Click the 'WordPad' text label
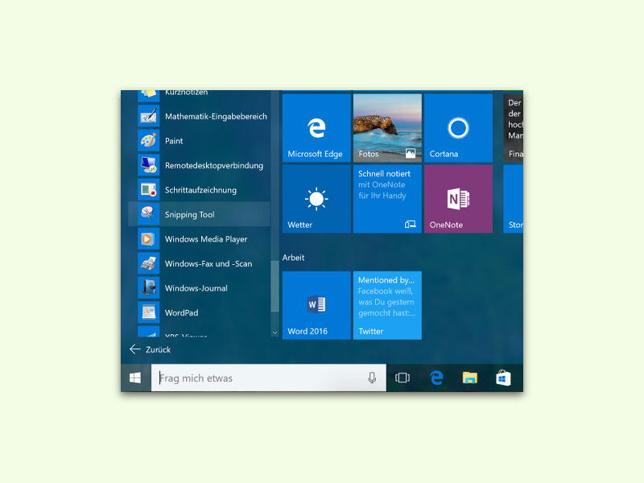The image size is (644, 483). (x=182, y=312)
